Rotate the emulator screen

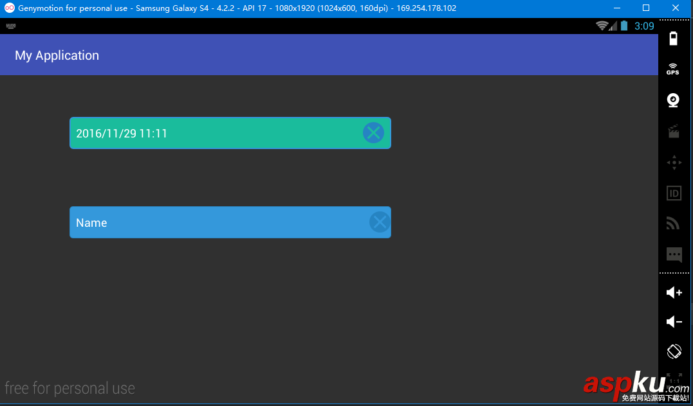point(674,352)
